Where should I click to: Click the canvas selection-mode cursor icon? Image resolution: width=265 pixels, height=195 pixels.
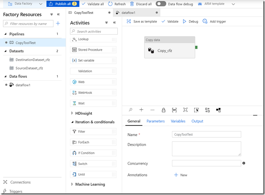coord(196,110)
